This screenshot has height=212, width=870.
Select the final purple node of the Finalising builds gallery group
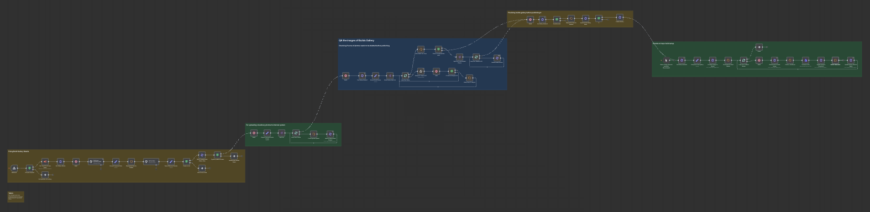coord(620,17)
